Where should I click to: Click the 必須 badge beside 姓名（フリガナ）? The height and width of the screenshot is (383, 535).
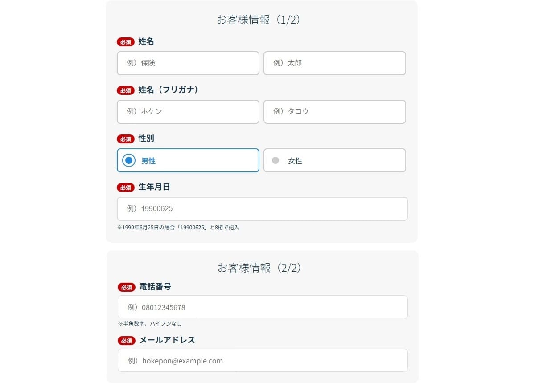click(x=126, y=90)
